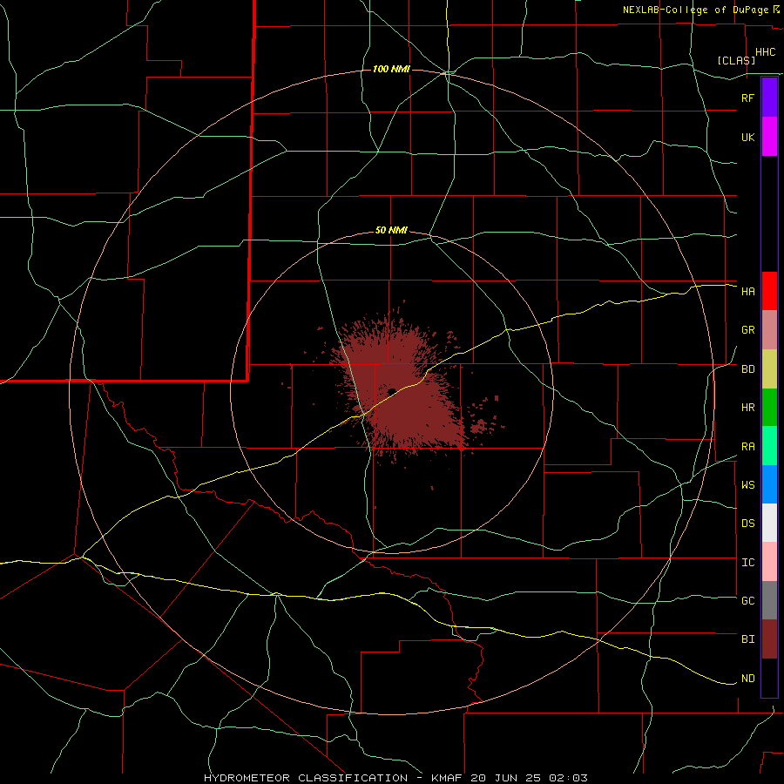Click the black radar site dot
This screenshot has width=784, height=784.
[391, 391]
